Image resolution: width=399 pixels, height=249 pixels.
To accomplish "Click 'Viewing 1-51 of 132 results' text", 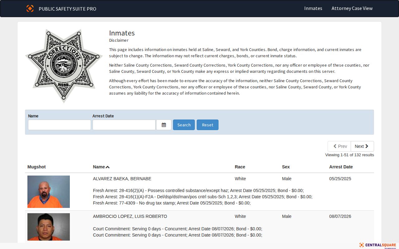I will [x=349, y=155].
